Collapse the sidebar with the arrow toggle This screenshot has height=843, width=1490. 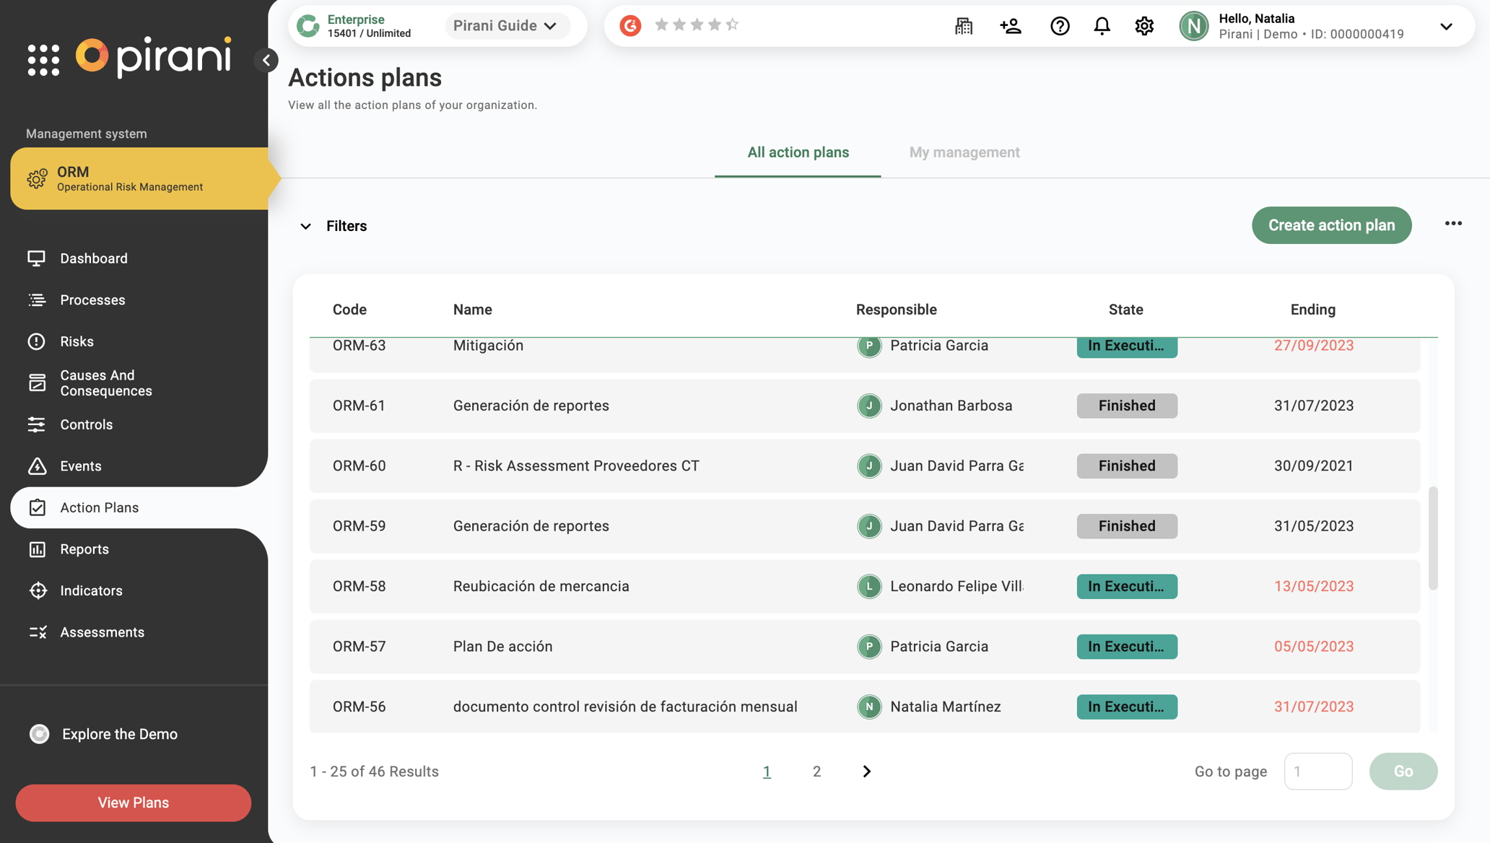pos(267,60)
